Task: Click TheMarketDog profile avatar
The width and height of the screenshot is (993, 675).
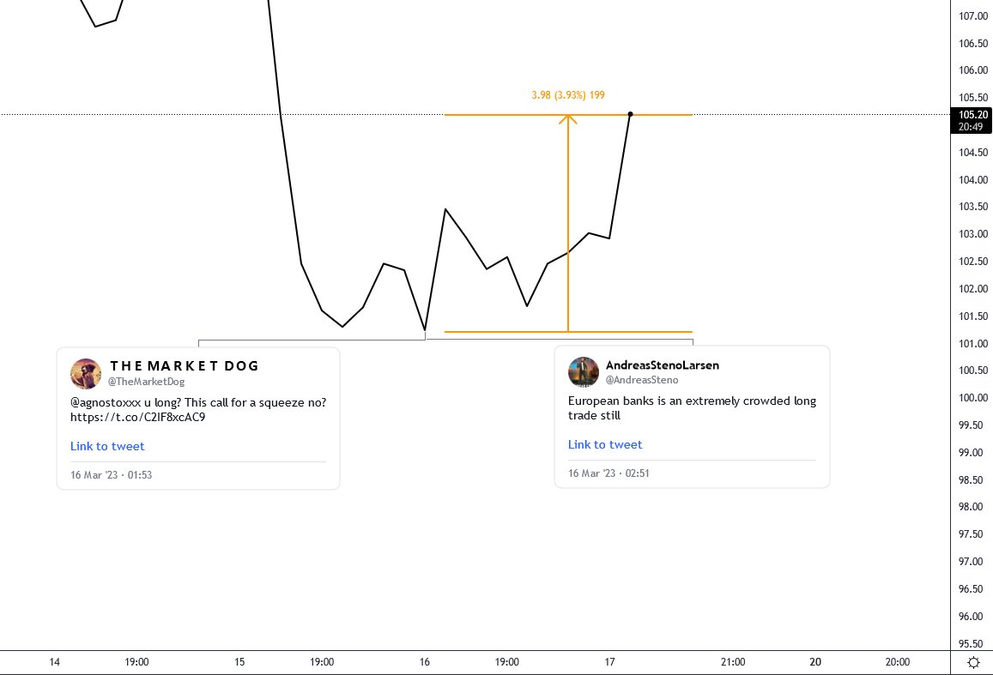Action: pos(85,373)
